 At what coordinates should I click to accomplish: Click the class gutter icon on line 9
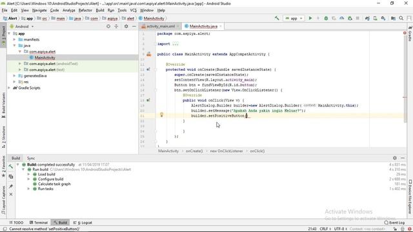click(x=149, y=54)
